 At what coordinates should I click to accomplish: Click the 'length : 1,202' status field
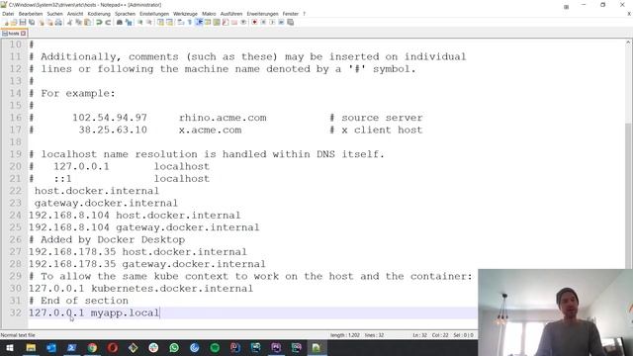click(x=345, y=335)
